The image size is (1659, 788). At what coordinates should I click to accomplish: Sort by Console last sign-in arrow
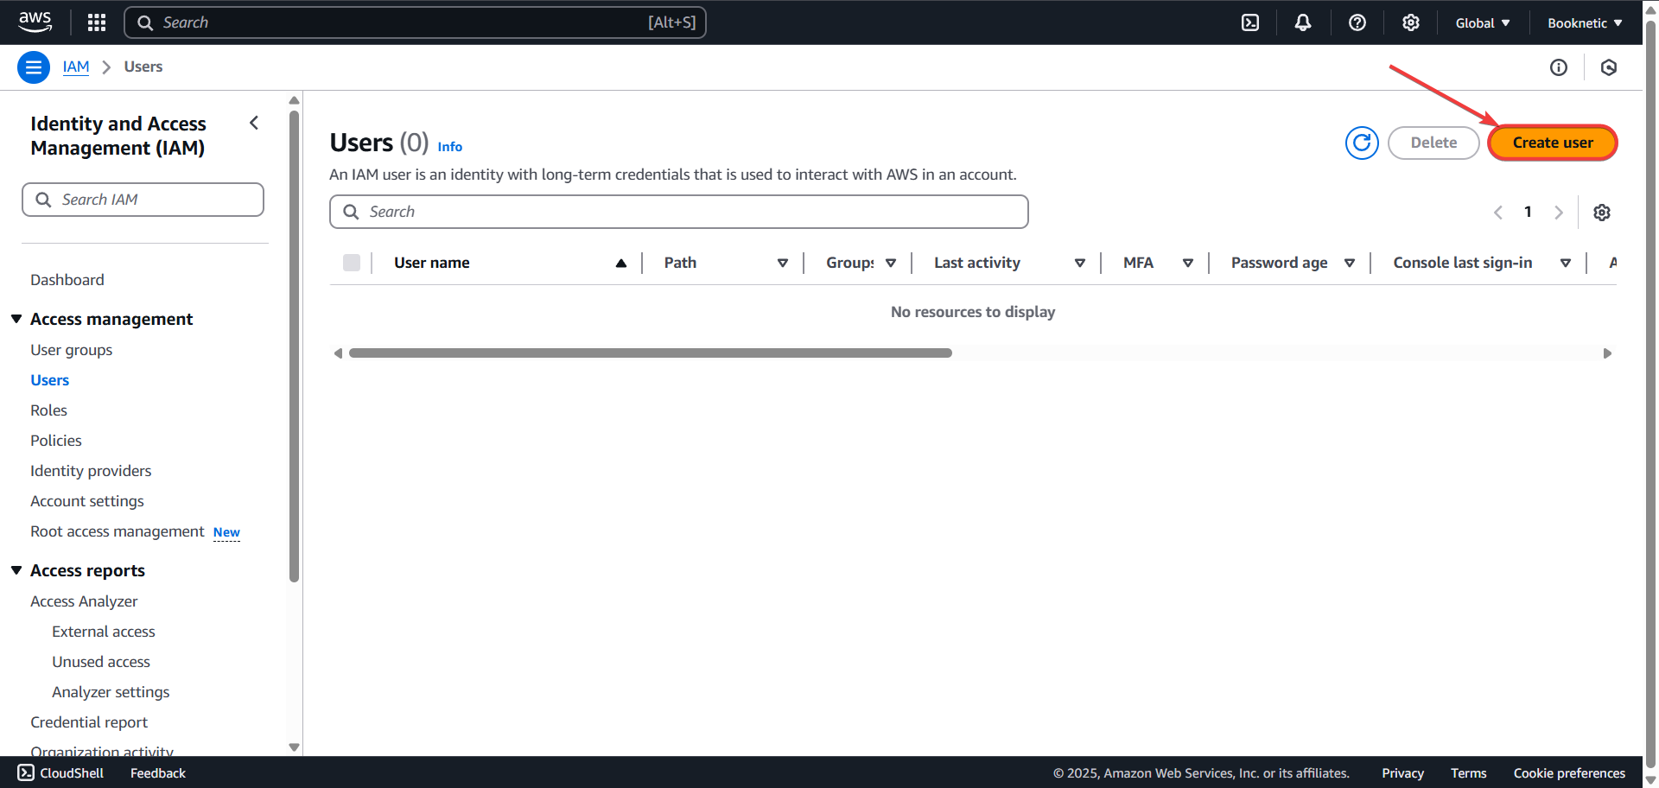pos(1566,263)
